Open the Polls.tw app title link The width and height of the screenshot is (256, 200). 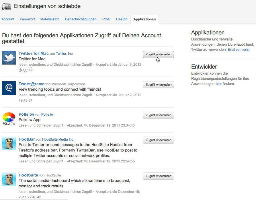point(26,114)
